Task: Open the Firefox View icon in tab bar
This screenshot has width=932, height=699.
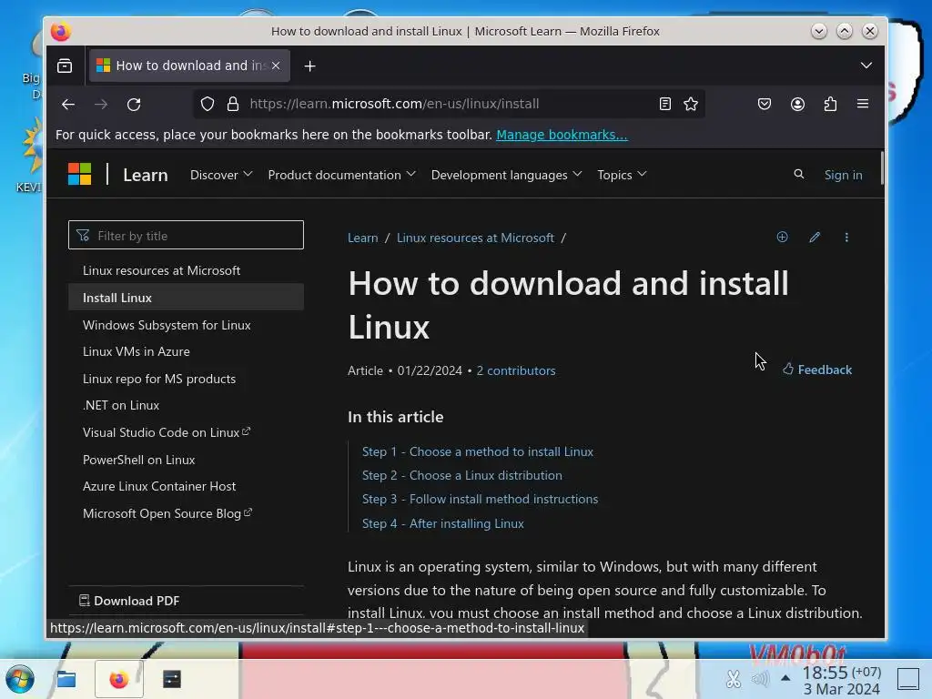Action: pyautogui.click(x=65, y=66)
